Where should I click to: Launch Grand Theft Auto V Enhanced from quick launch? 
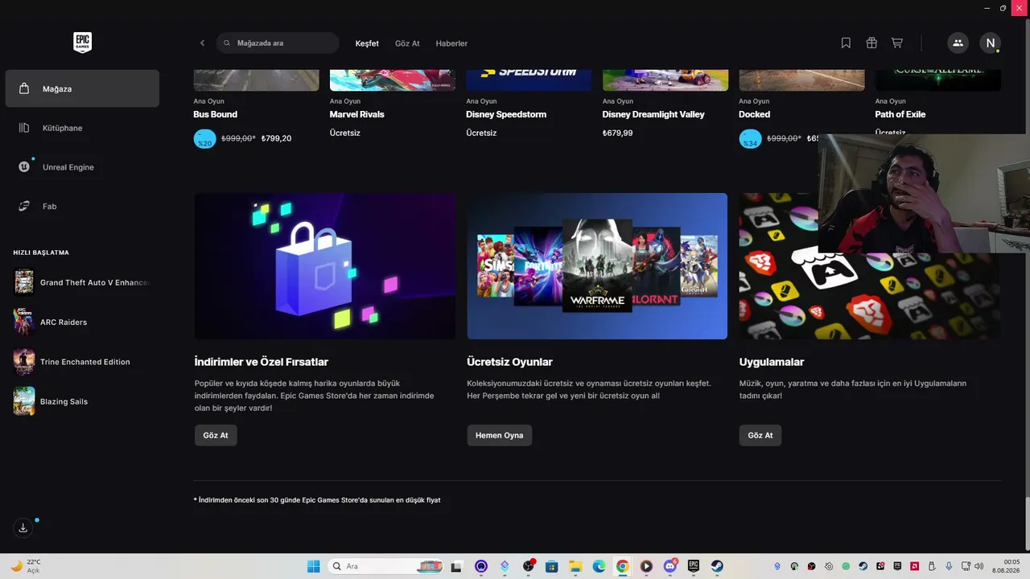[82, 282]
